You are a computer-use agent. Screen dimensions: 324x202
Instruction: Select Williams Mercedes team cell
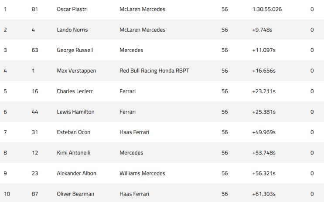coord(142,173)
